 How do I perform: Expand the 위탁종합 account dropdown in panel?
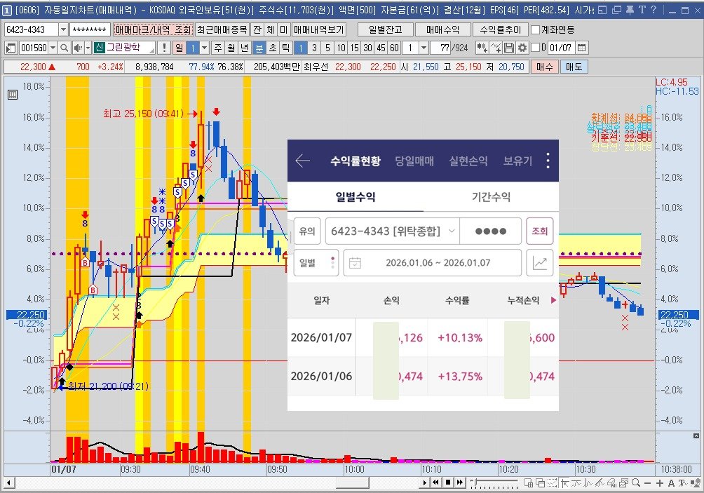pos(452,231)
